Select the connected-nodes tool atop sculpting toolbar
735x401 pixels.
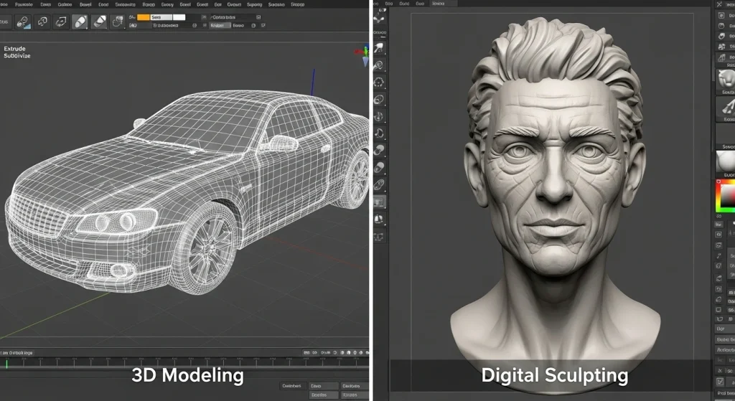(x=379, y=18)
